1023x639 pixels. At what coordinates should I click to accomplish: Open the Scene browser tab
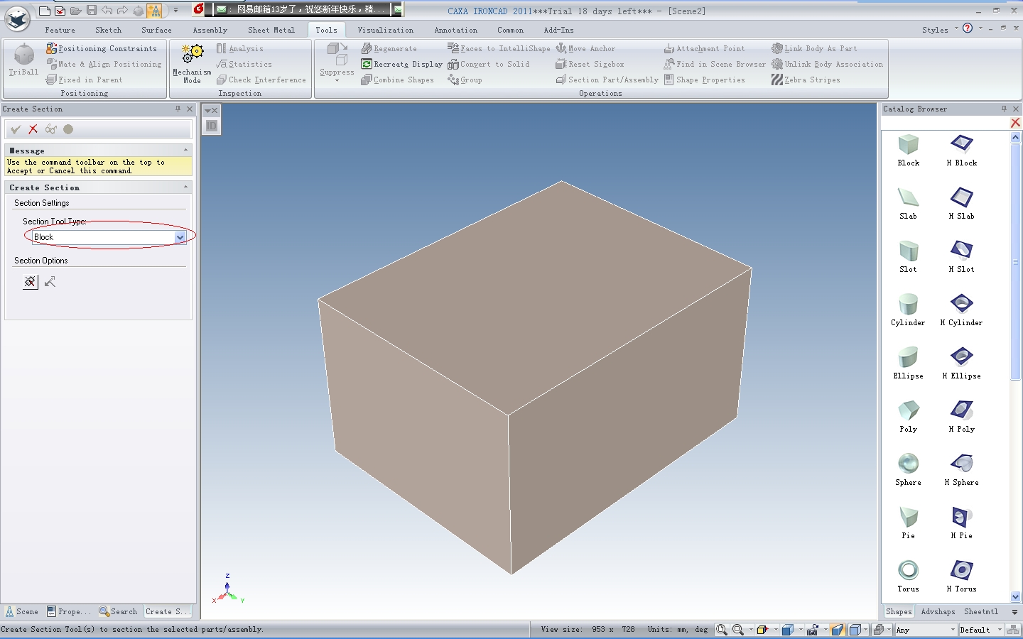(21, 611)
